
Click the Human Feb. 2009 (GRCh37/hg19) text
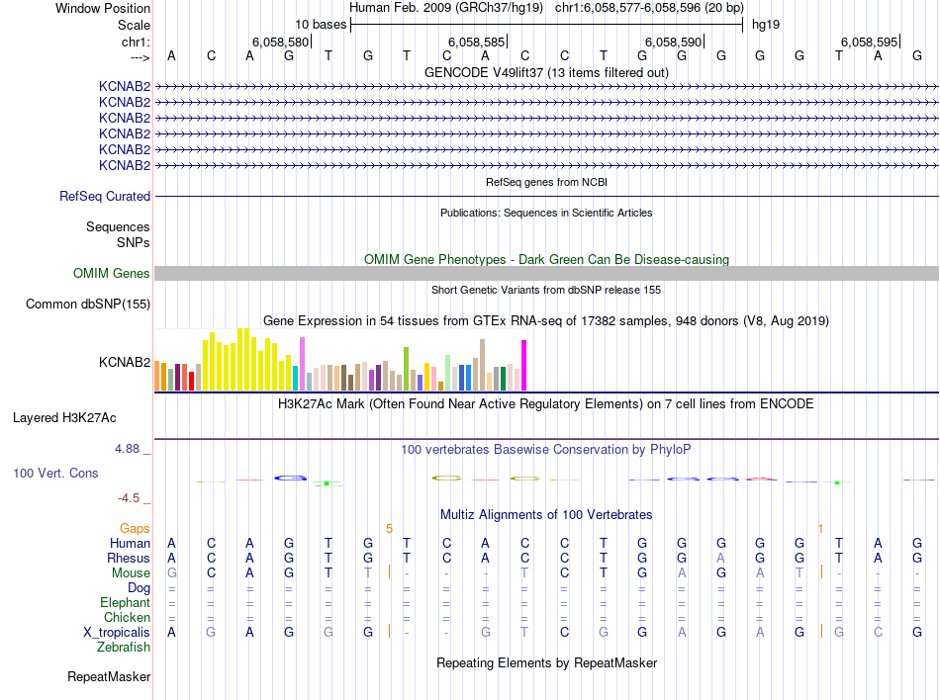pyautogui.click(x=446, y=8)
